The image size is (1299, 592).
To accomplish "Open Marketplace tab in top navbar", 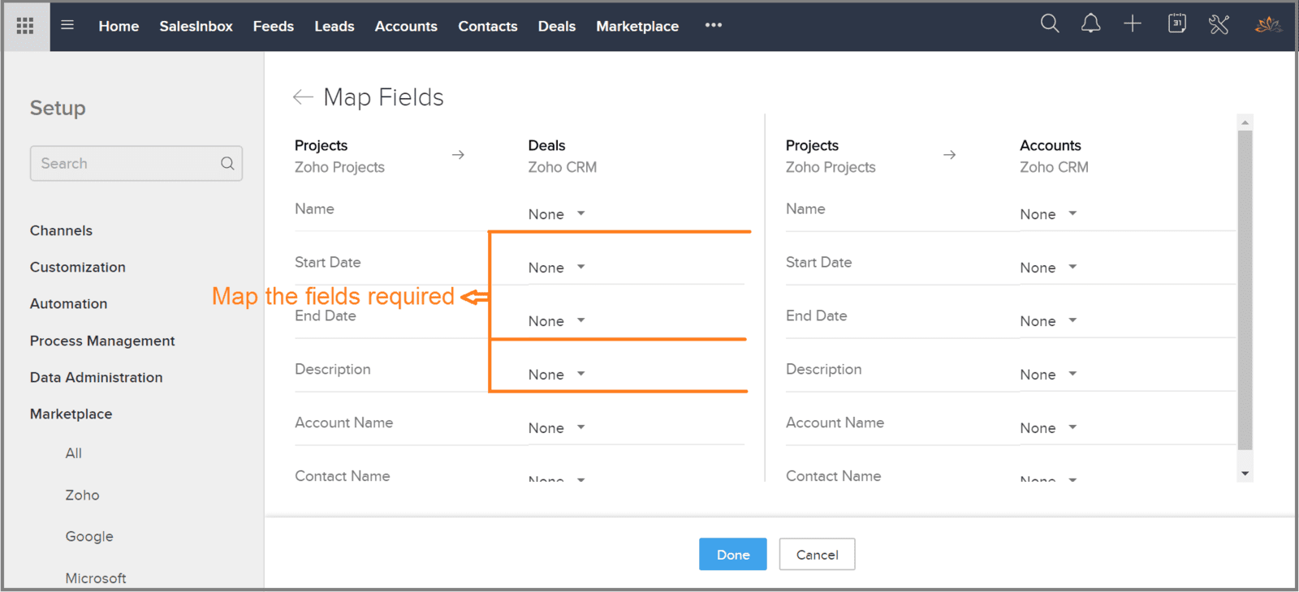I will 637,26.
